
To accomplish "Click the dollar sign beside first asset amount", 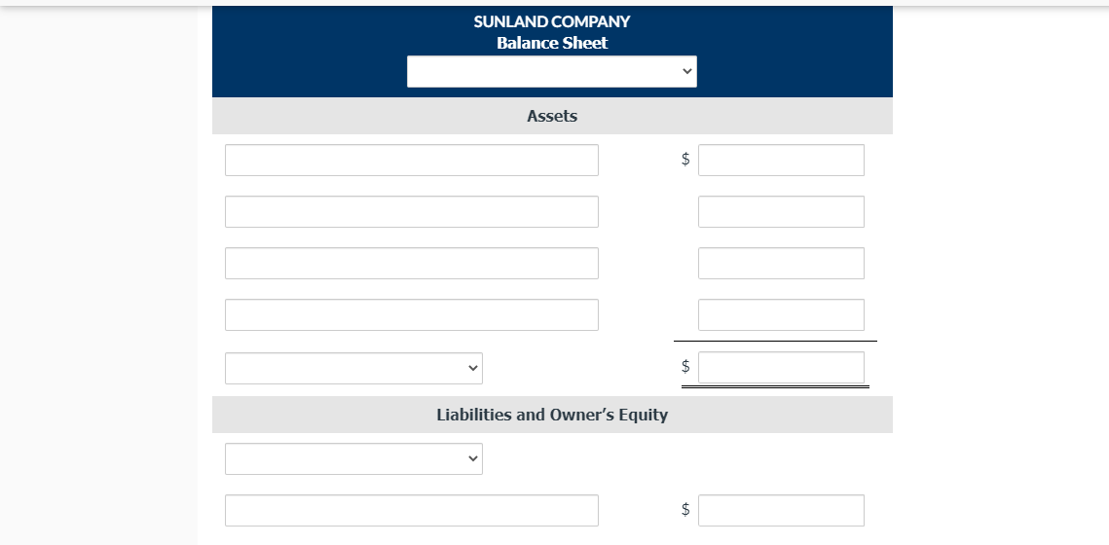I will (685, 159).
